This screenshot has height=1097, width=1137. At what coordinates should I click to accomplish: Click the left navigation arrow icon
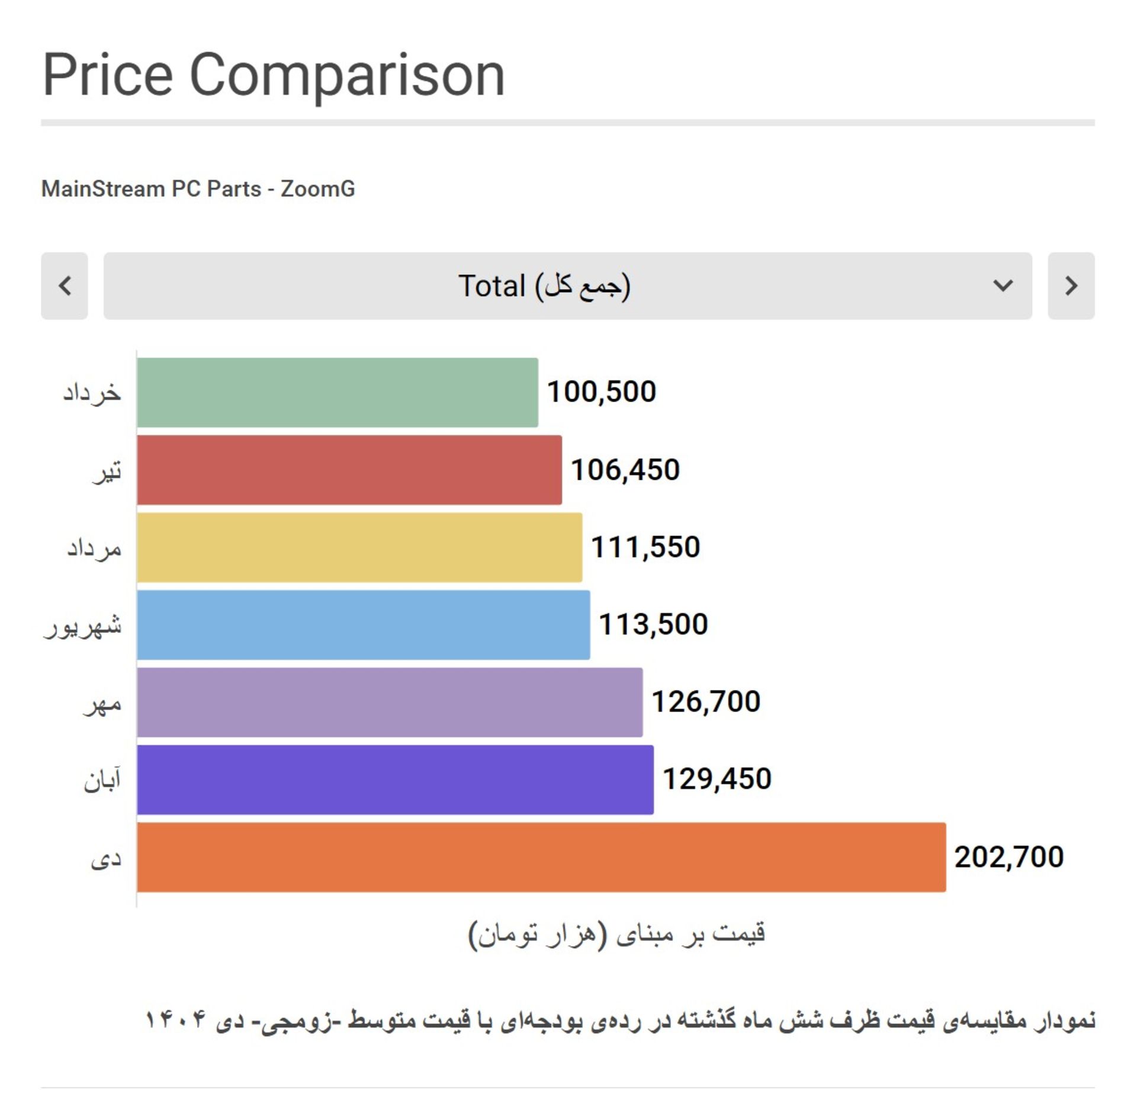click(x=65, y=287)
